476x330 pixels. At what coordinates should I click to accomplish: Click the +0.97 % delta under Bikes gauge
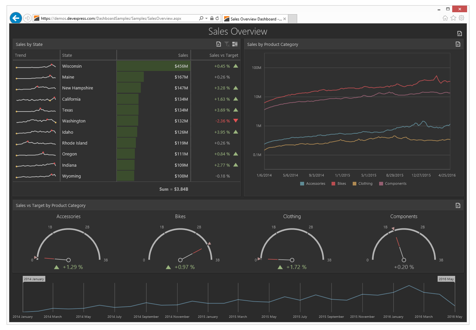pyautogui.click(x=184, y=267)
